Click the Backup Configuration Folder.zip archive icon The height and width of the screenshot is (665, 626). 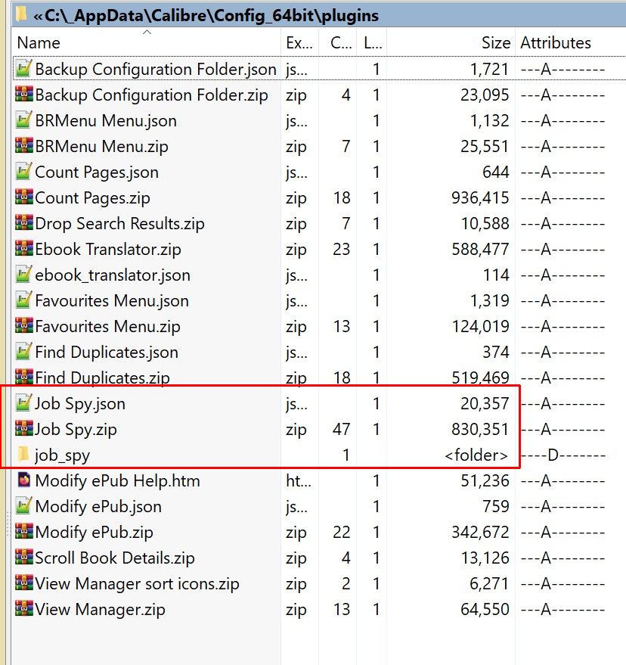coord(23,95)
